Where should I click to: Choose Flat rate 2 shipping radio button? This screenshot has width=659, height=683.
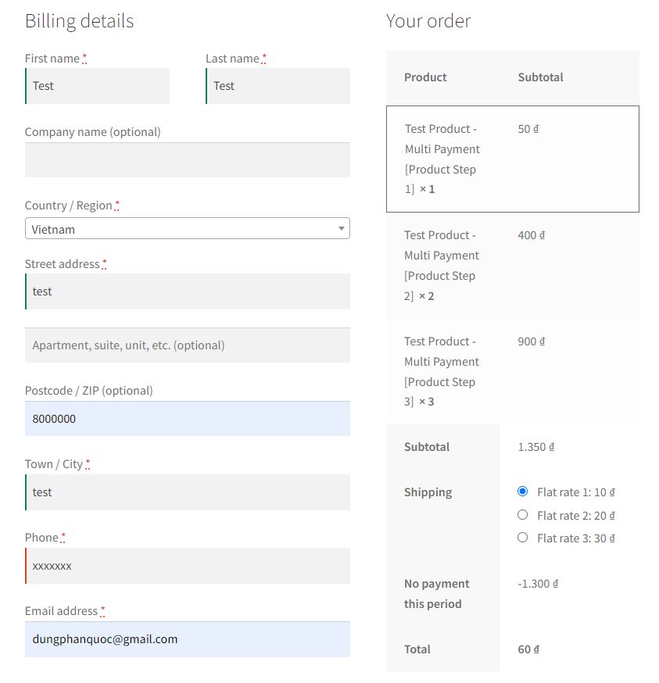(523, 515)
